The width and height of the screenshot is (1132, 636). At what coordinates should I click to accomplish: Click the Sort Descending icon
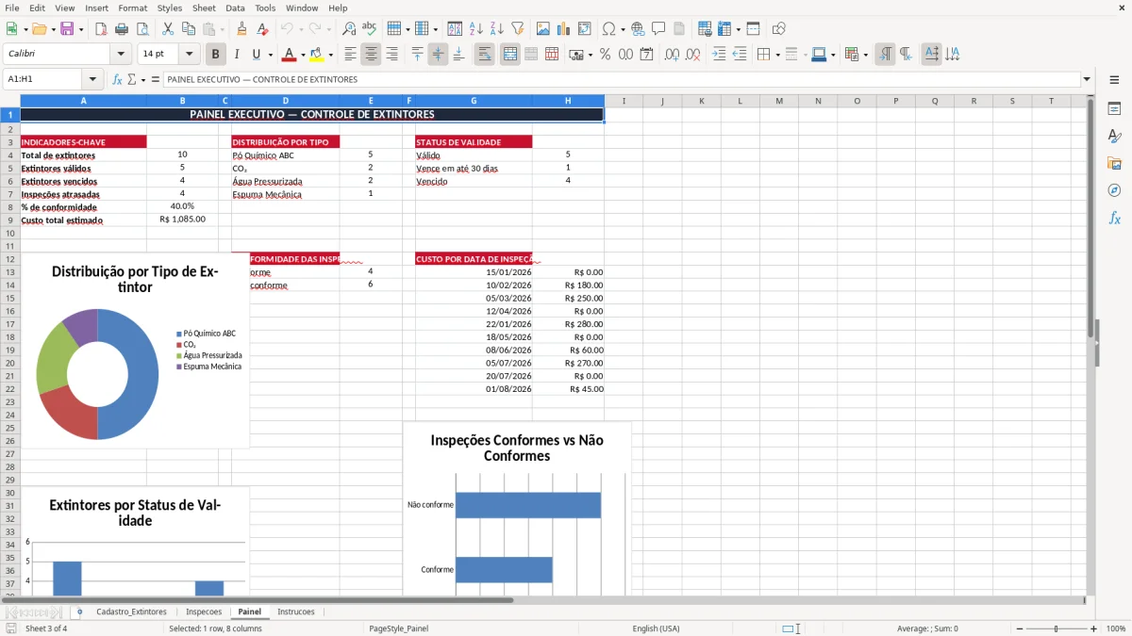tap(497, 29)
